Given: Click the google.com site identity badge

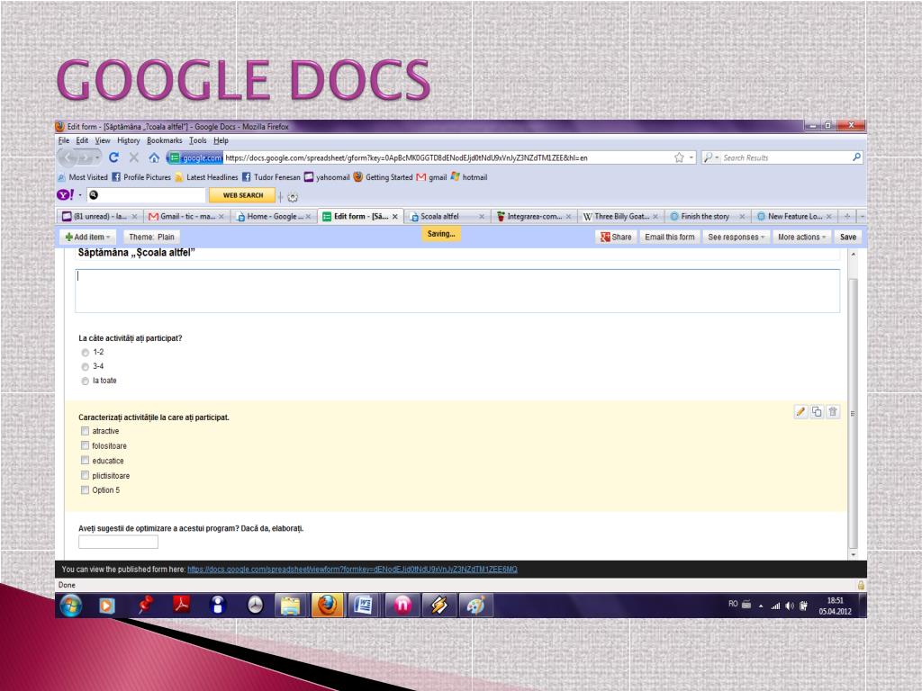Looking at the screenshot, I should click(195, 157).
